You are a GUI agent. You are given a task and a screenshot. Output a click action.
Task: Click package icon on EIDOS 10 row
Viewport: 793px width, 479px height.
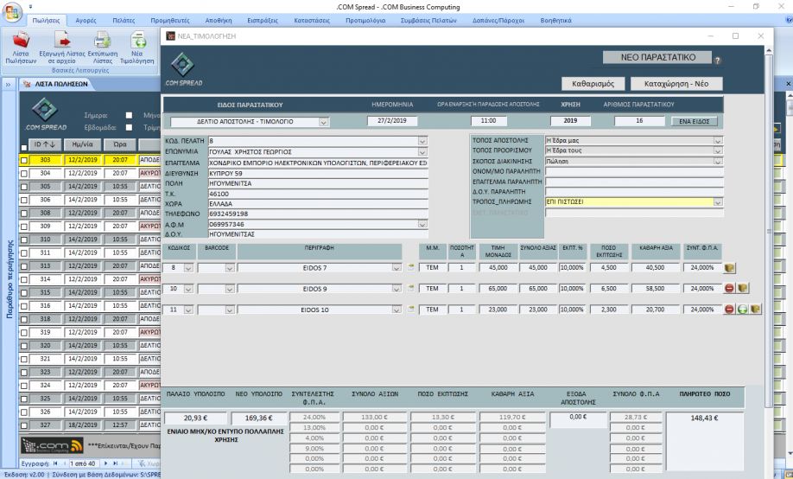tap(756, 310)
